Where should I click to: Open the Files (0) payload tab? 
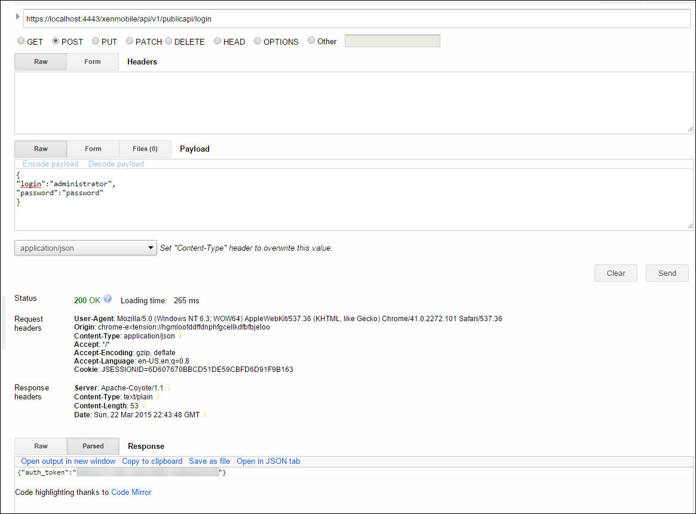[x=145, y=149]
